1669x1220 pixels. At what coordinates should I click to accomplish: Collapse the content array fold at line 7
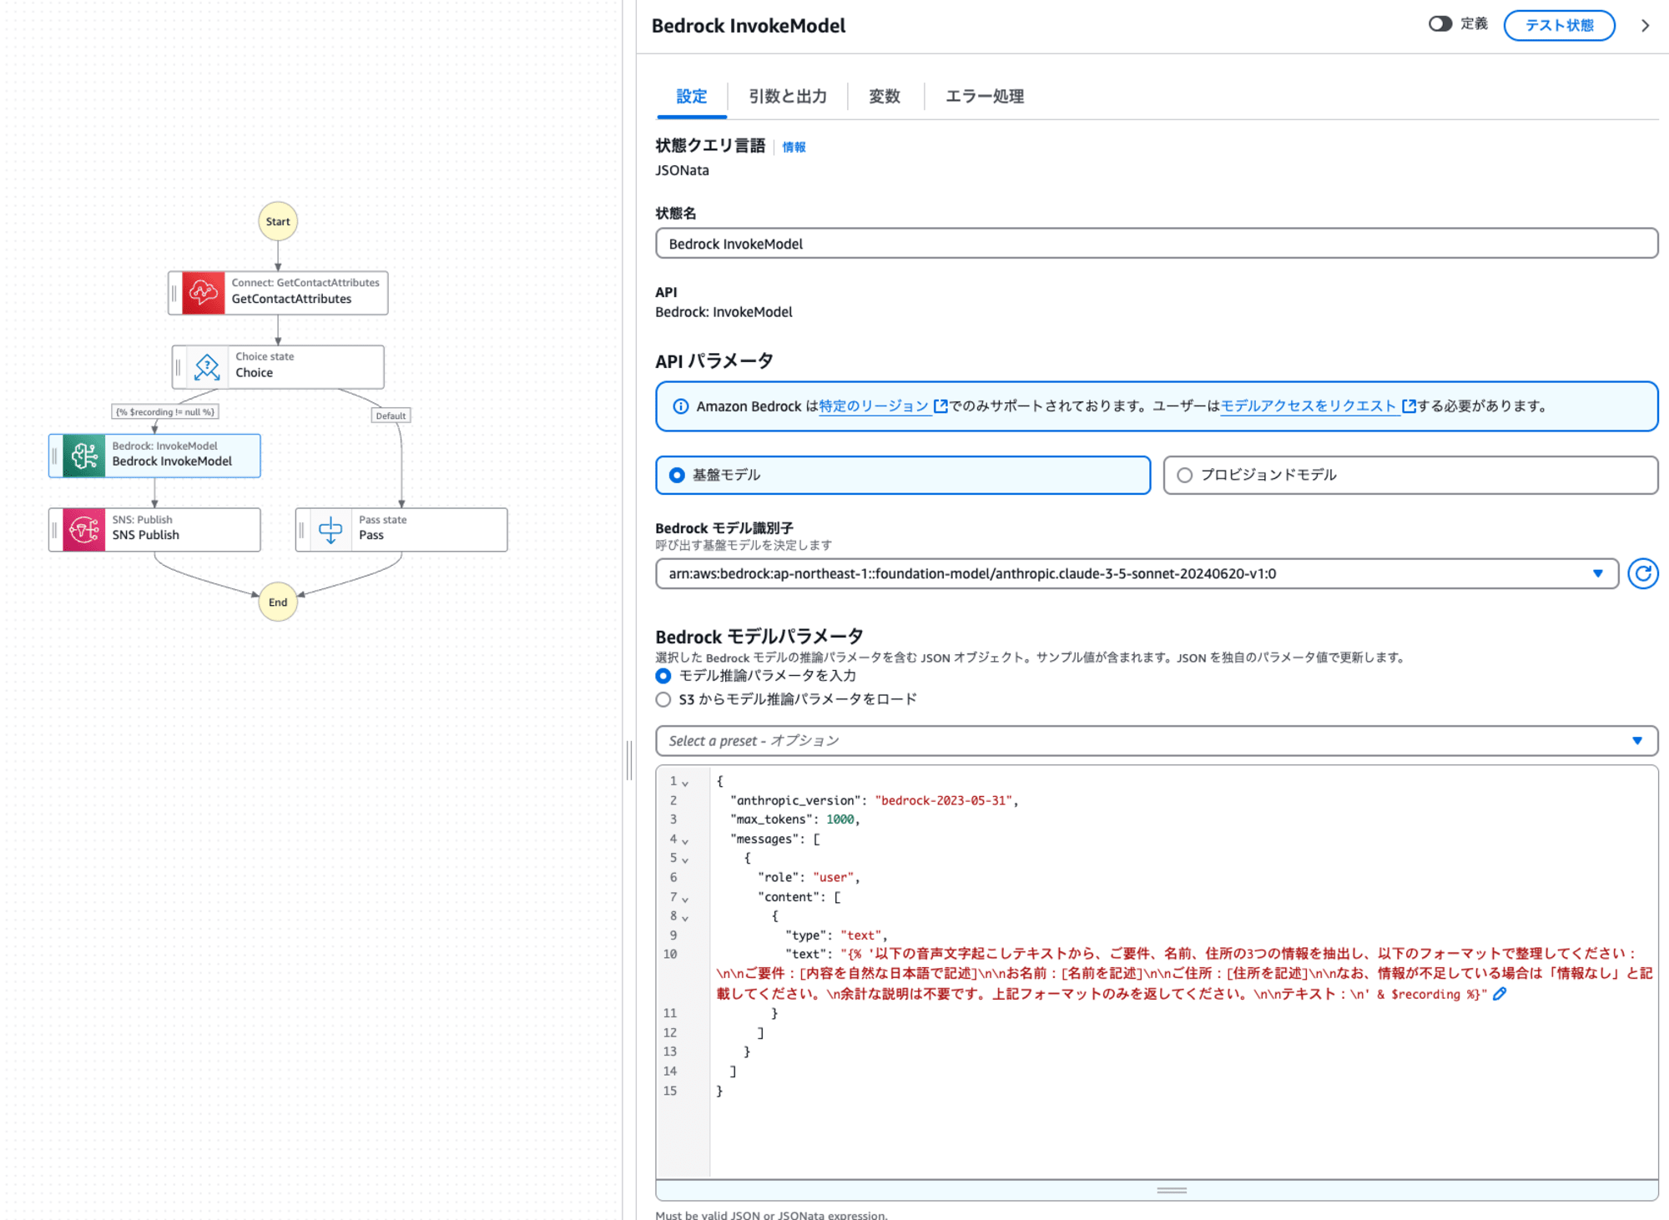click(x=685, y=900)
